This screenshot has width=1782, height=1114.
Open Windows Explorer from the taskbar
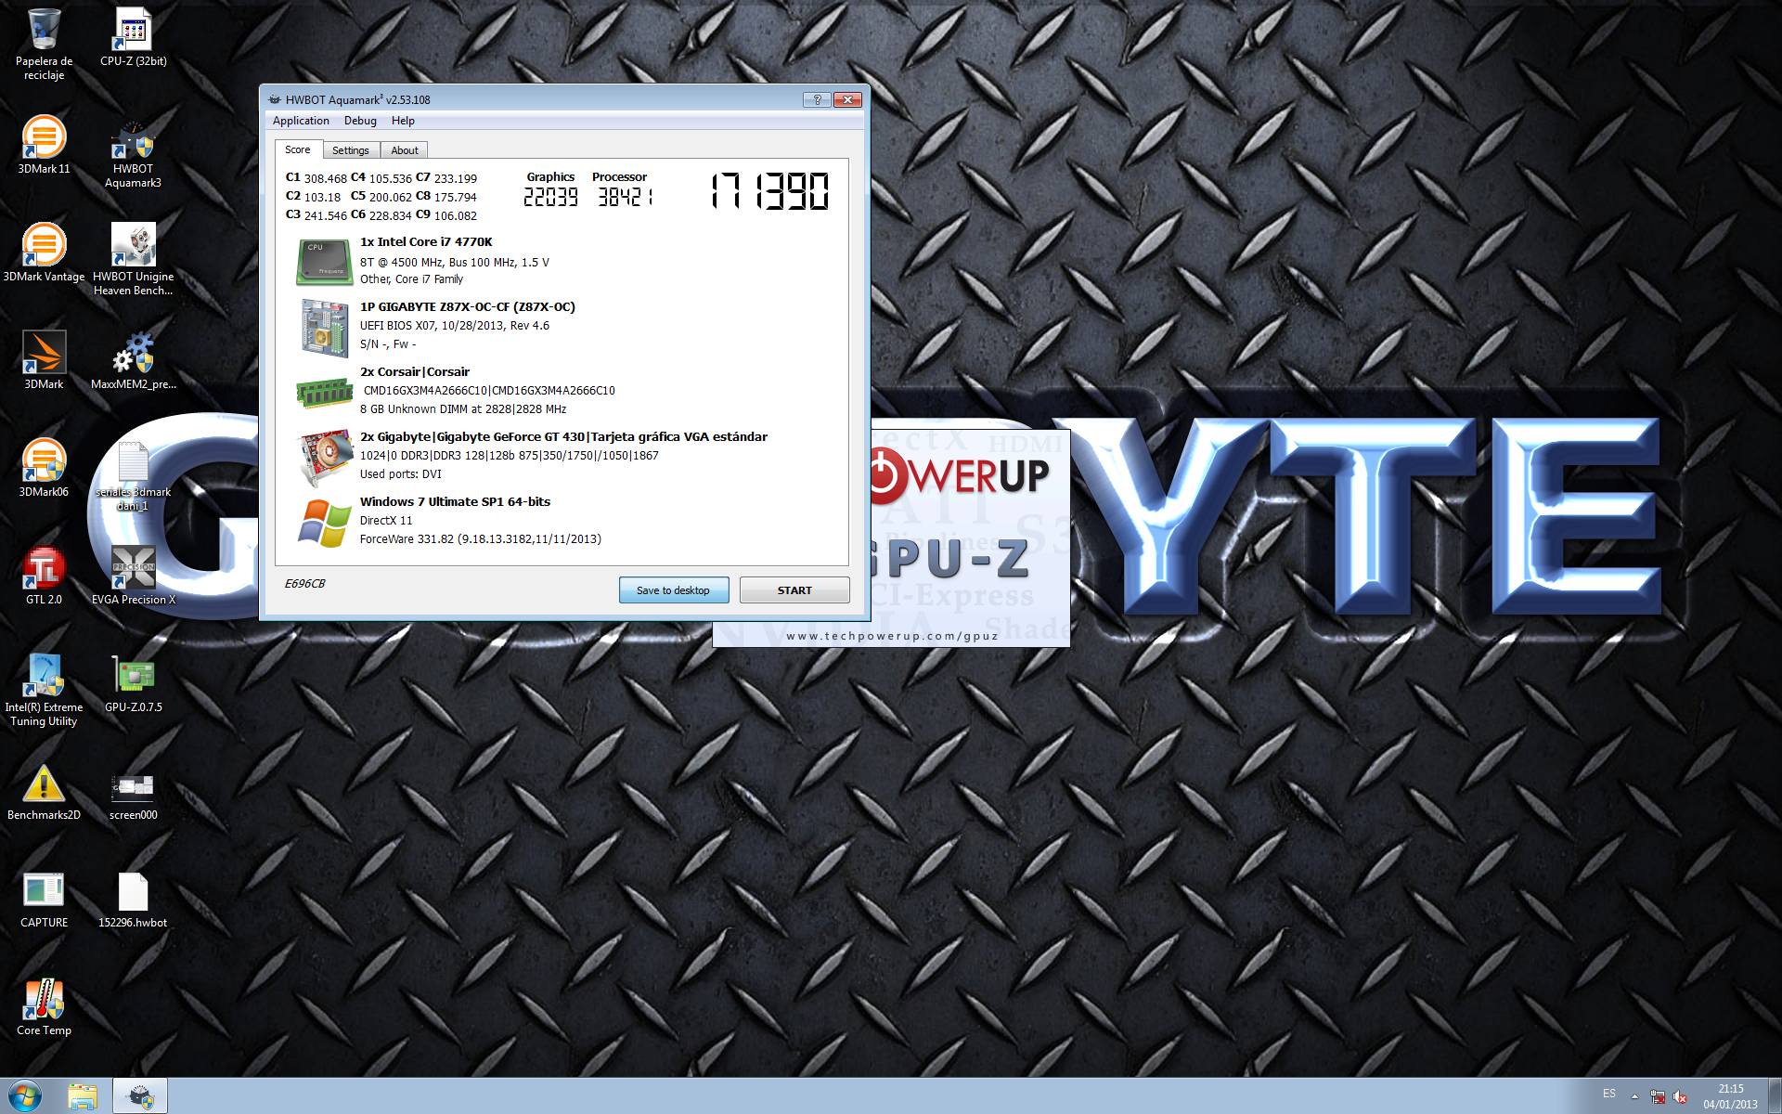[x=82, y=1096]
